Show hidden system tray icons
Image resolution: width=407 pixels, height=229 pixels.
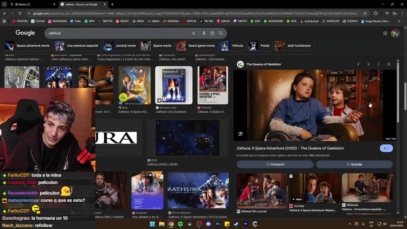350,224
